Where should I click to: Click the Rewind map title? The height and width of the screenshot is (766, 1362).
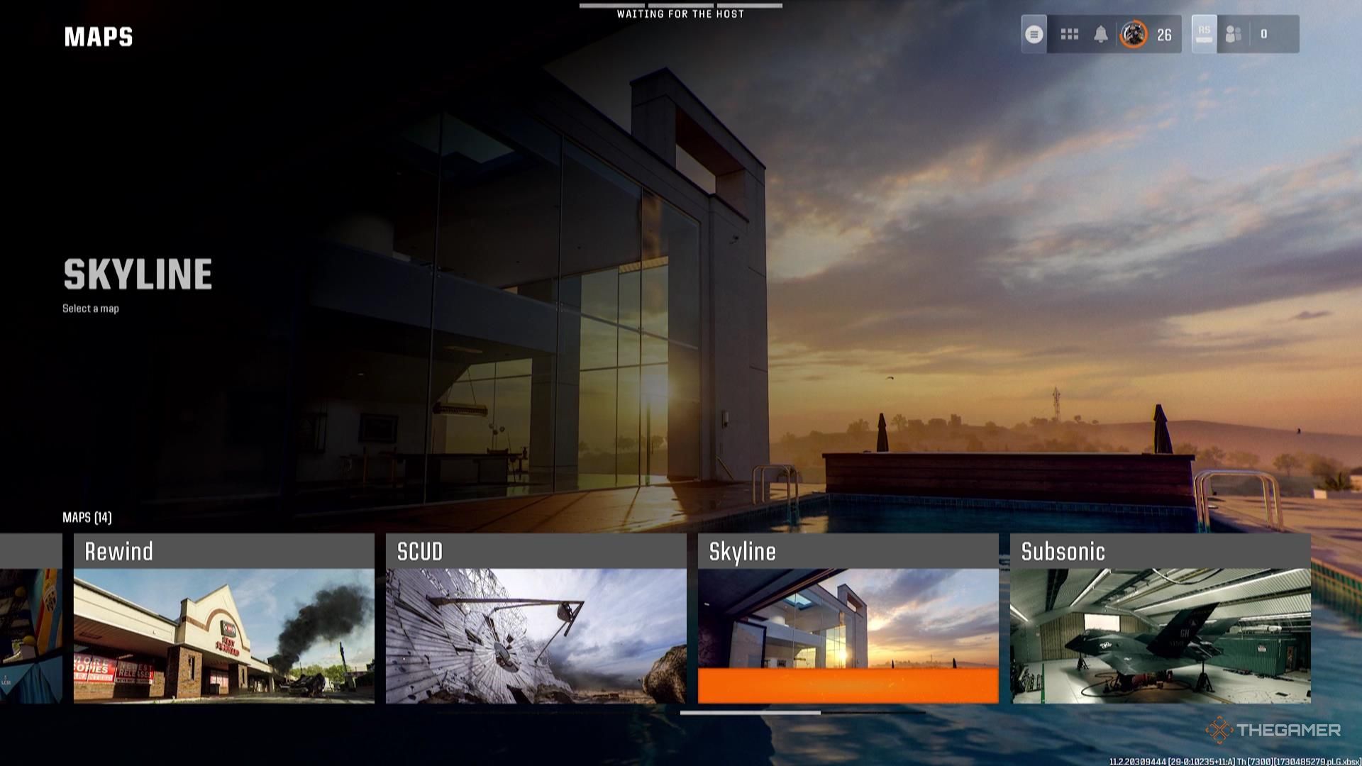[118, 551]
